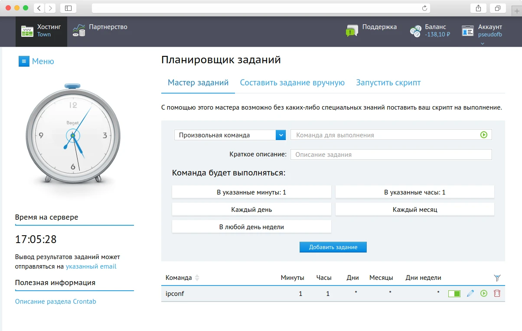This screenshot has height=331, width=522.
Task: Select the pencil icon to edit ipconf task
Action: [470, 293]
